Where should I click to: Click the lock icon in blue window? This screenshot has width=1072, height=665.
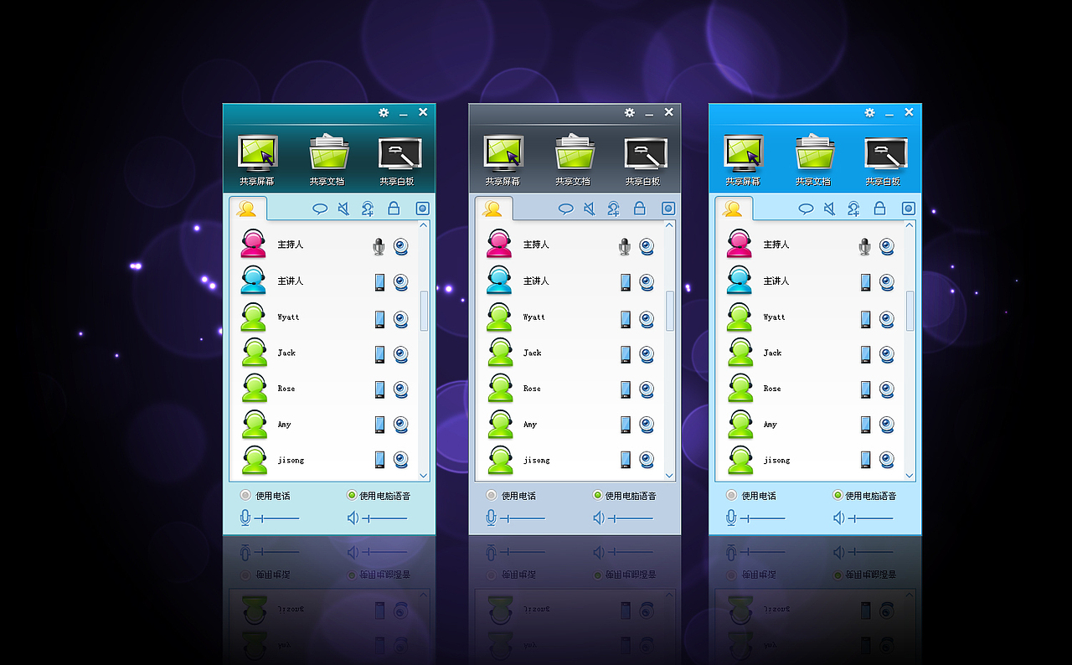(x=880, y=209)
